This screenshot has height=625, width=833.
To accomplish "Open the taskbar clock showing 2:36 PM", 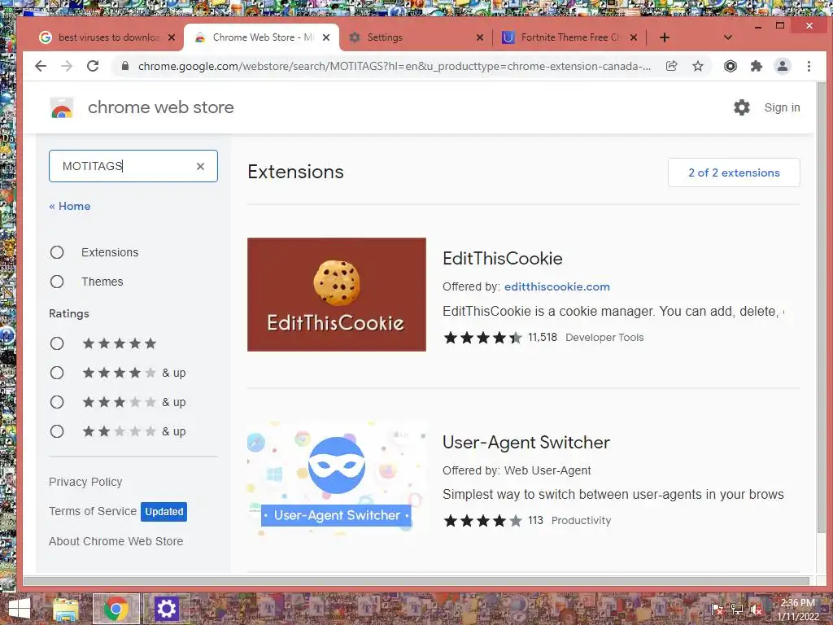I will 799,610.
